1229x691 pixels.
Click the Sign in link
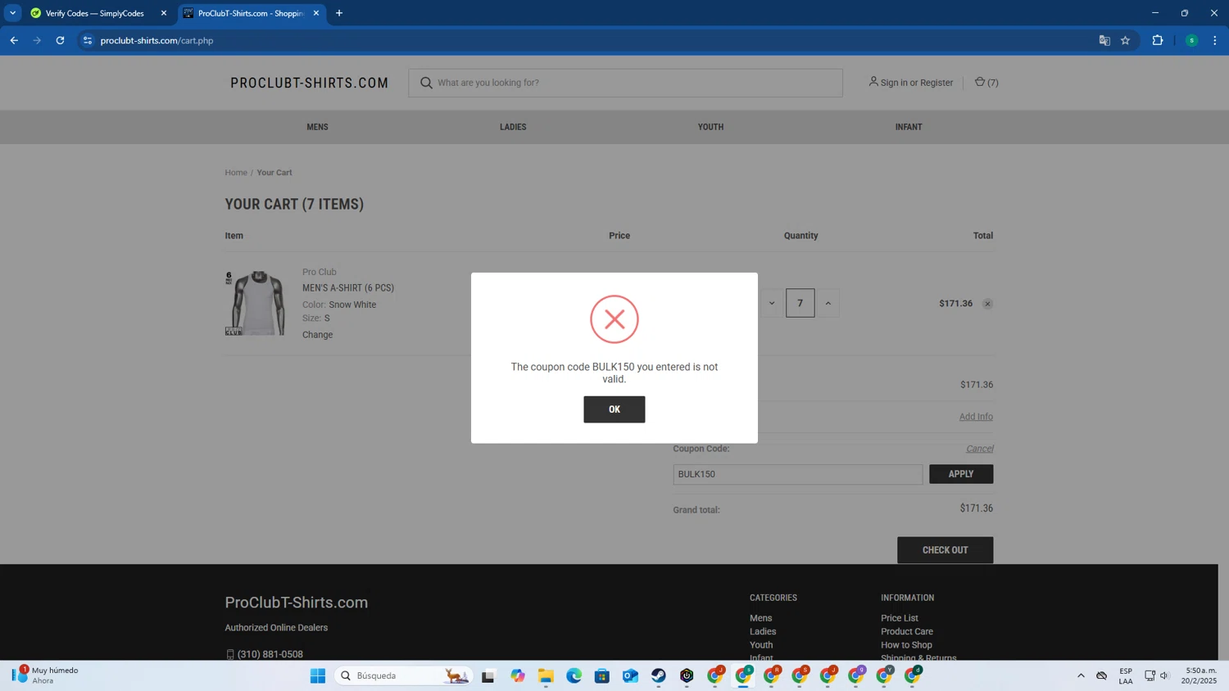(x=894, y=83)
